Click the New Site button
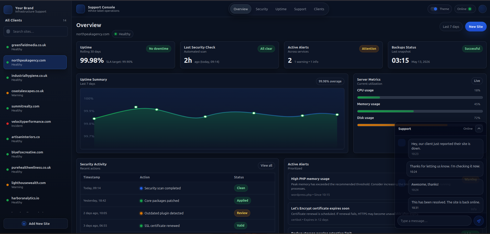The height and width of the screenshot is (234, 490). [476, 27]
